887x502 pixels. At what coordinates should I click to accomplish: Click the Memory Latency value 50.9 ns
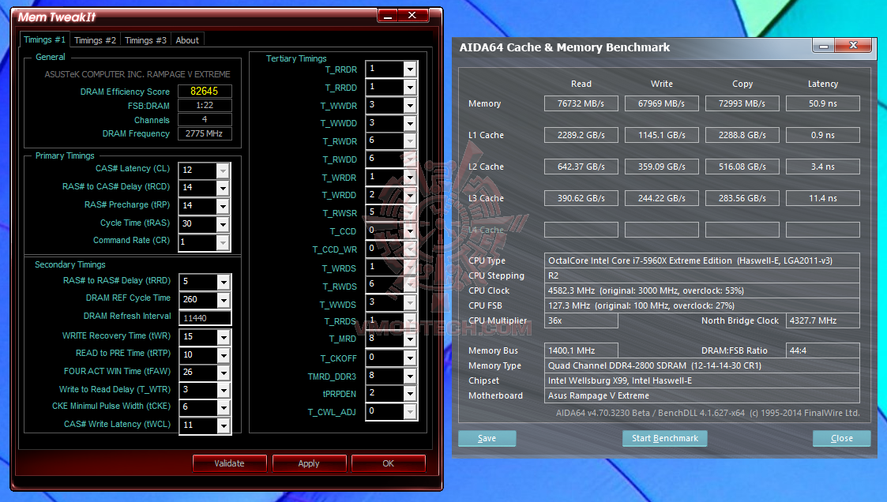pyautogui.click(x=822, y=103)
